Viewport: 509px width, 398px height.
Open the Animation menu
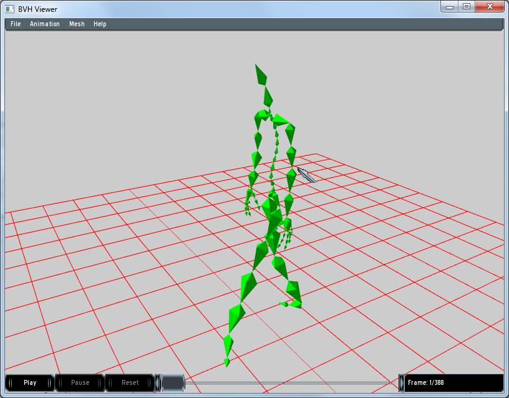point(45,24)
